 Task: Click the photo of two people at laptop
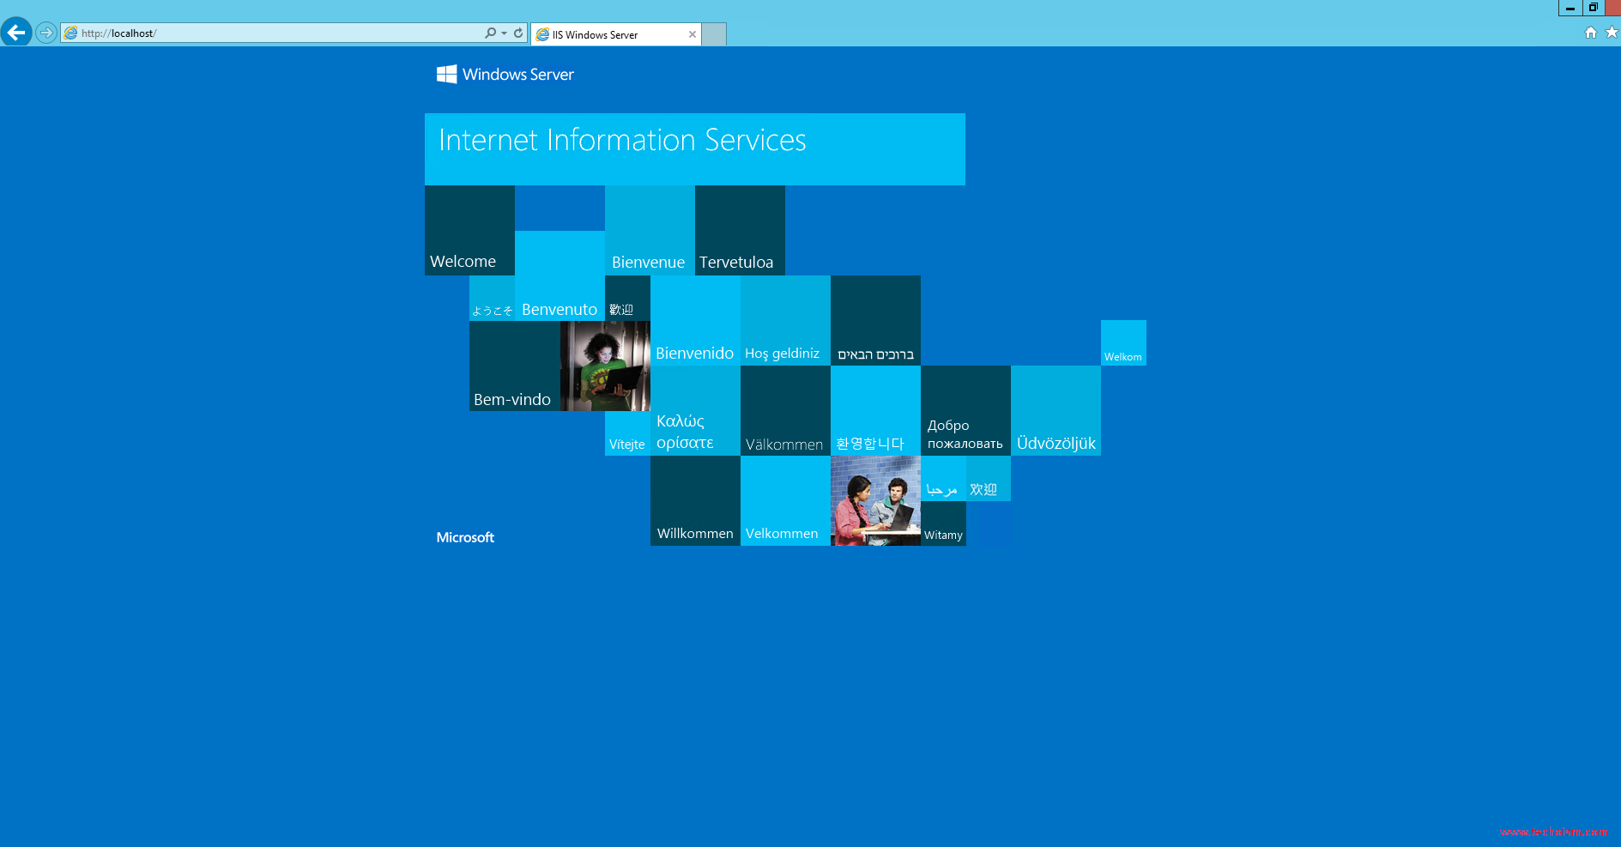[x=875, y=500]
